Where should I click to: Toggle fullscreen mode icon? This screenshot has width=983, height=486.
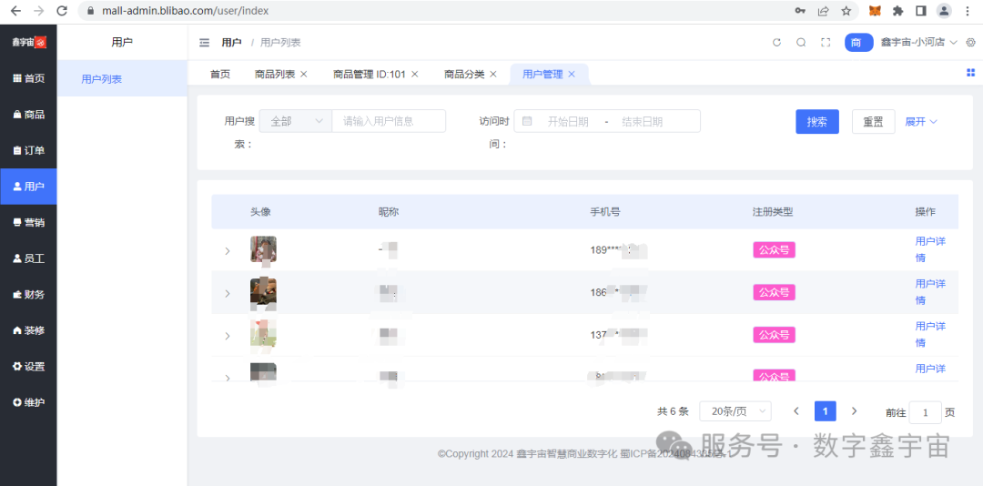click(x=826, y=43)
